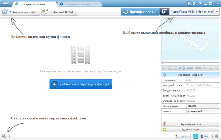The width and height of the screenshot is (221, 140).
Task: Click the Twitter bird icon
Action: tap(196, 136)
